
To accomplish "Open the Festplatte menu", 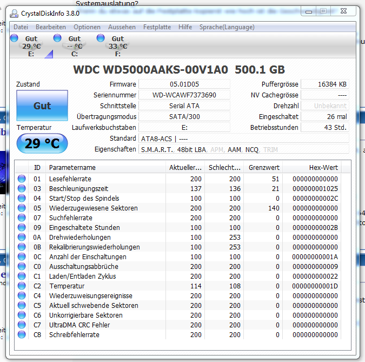I will click(157, 27).
